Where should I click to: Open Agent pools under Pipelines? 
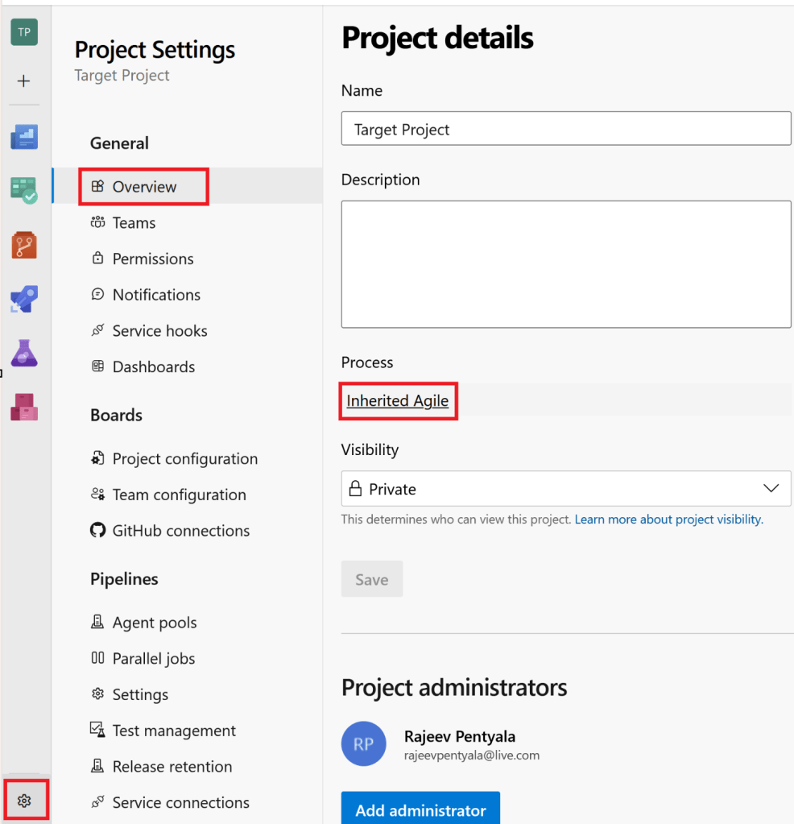(154, 623)
